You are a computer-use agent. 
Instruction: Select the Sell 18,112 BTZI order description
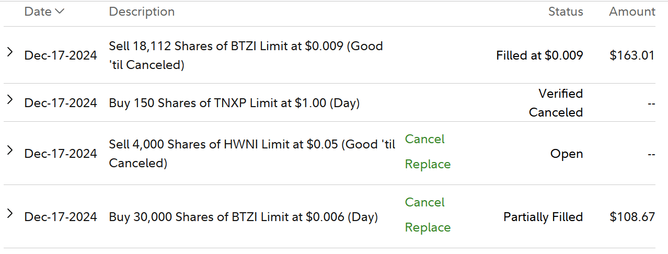click(x=246, y=55)
